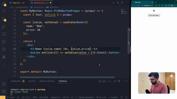Screen dimensions: 177x99
Task: Show errors and warnings count in status bar
Action: 26,97
